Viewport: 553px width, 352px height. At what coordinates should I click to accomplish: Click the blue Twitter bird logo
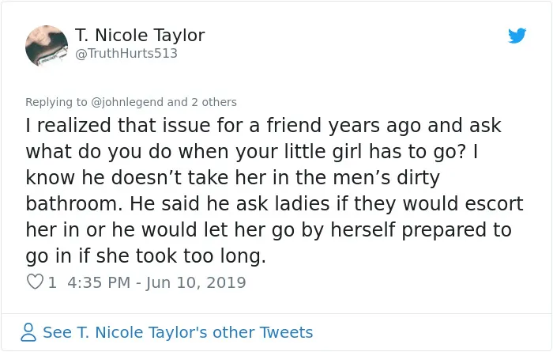pos(517,36)
